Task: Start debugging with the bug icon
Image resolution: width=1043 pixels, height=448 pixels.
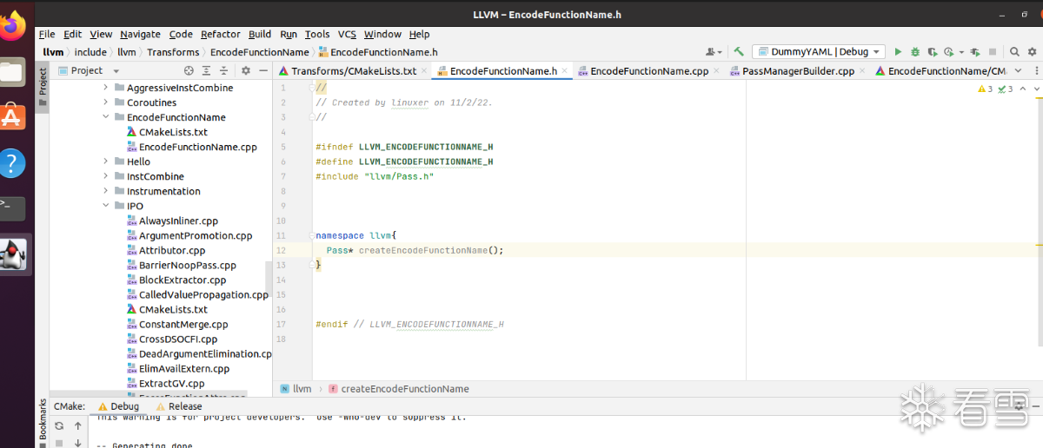Action: (x=914, y=52)
